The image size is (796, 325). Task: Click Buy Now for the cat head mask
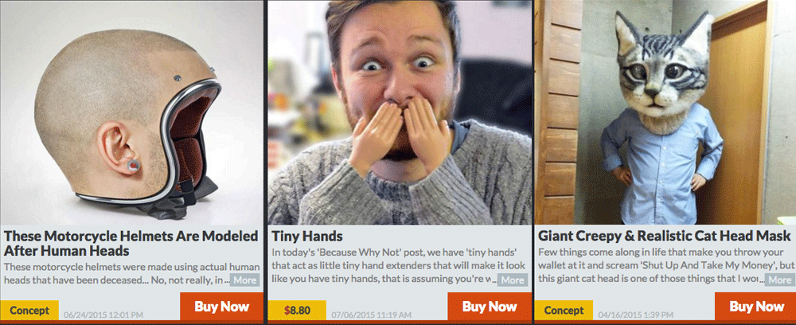pyautogui.click(x=756, y=307)
